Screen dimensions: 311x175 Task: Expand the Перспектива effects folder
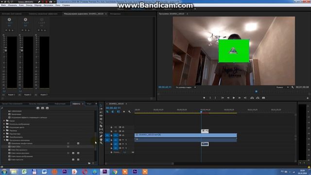click(x=4, y=134)
